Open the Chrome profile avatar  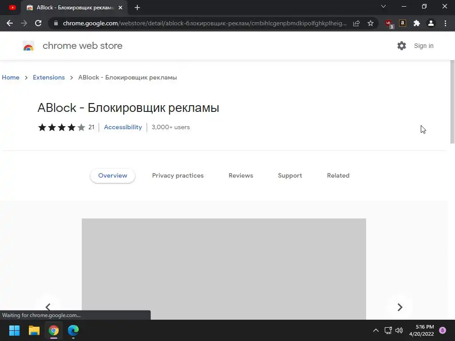click(x=431, y=23)
